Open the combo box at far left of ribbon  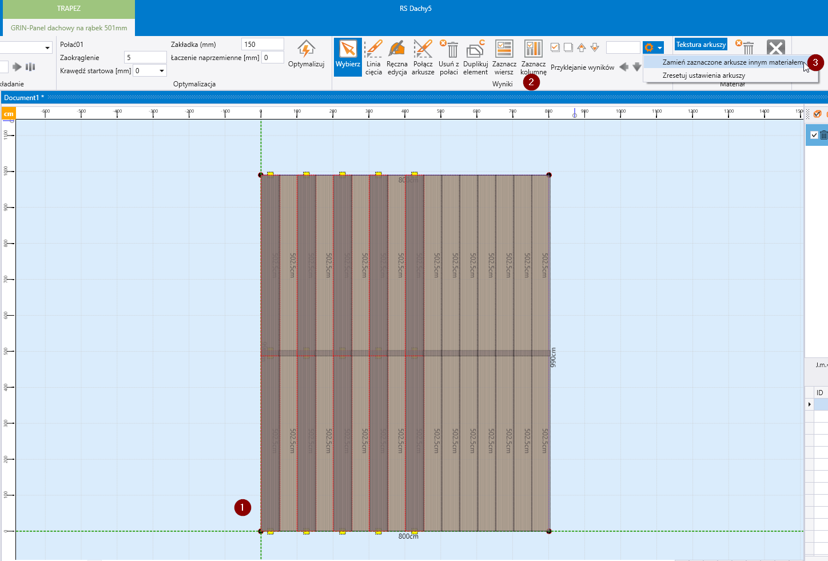tap(47, 47)
